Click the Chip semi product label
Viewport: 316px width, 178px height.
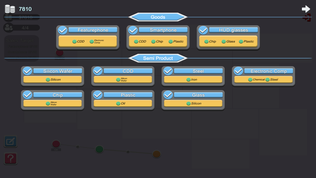coord(58,95)
